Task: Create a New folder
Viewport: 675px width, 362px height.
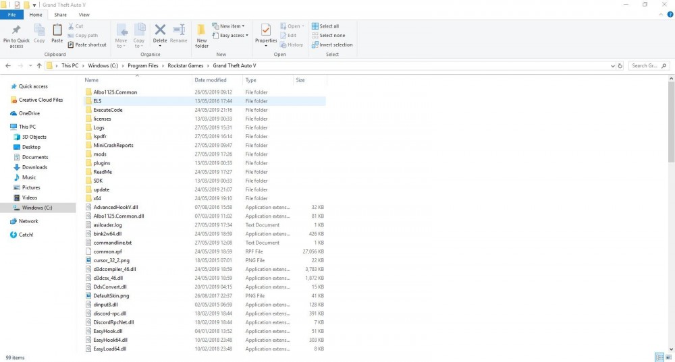Action: 201,36
